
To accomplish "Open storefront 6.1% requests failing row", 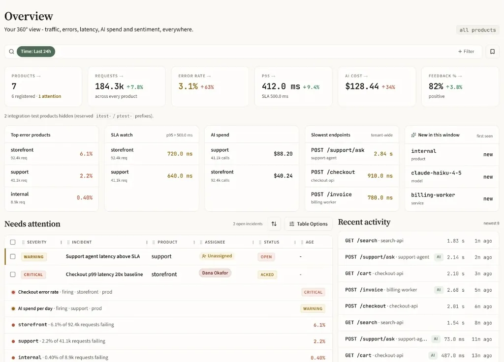I will (168, 325).
